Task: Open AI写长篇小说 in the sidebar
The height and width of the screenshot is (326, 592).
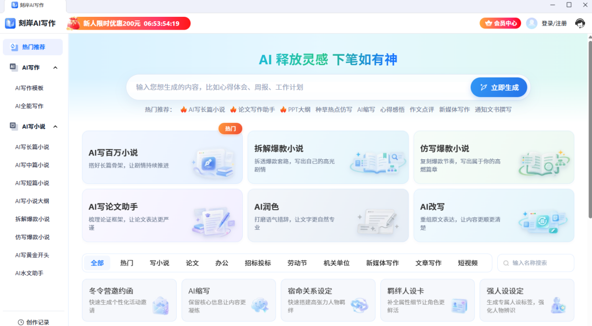Action: pyautogui.click(x=33, y=147)
